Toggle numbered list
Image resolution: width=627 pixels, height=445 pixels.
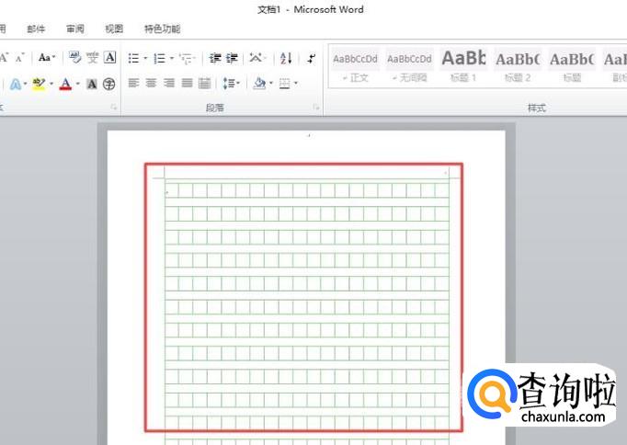pos(160,58)
